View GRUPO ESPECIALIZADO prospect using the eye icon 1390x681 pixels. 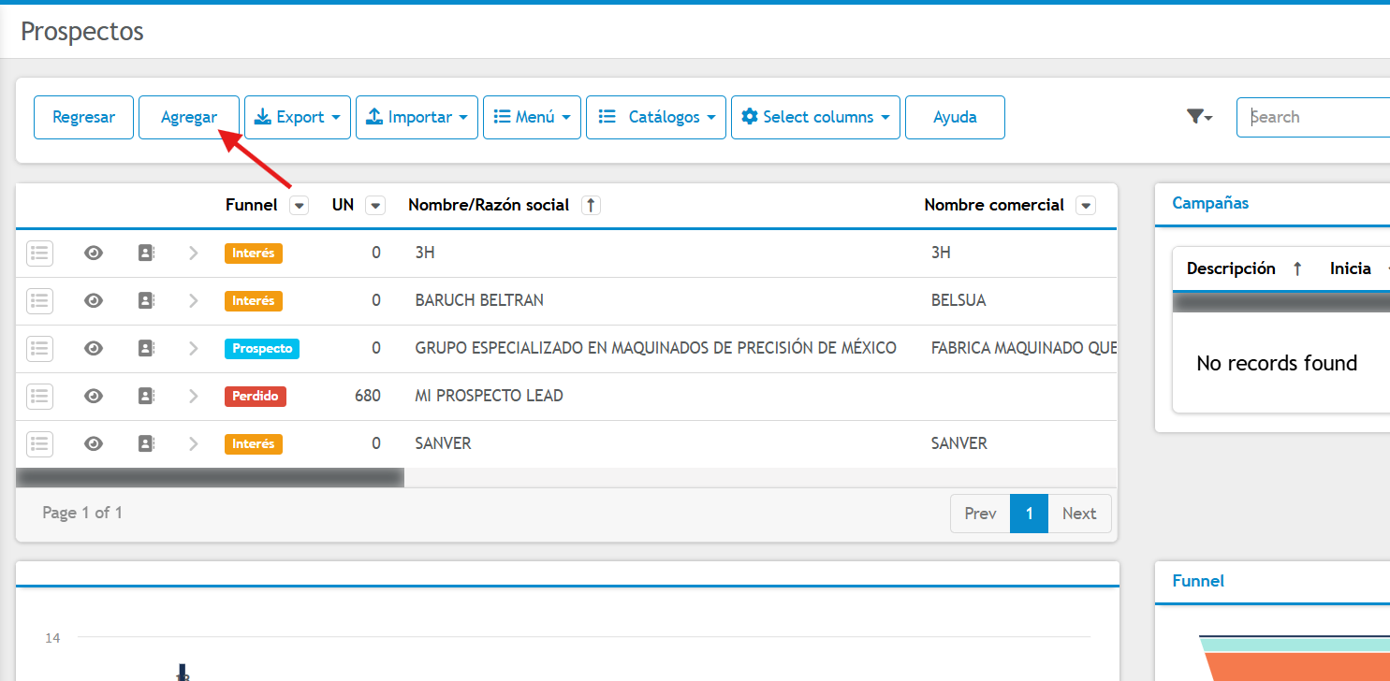pyautogui.click(x=93, y=348)
